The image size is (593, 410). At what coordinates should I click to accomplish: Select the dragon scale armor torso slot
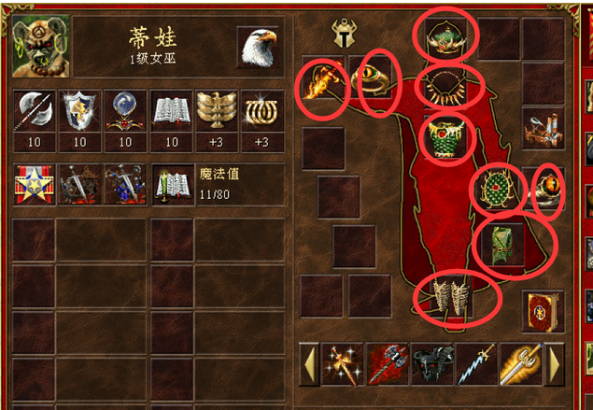[445, 136]
